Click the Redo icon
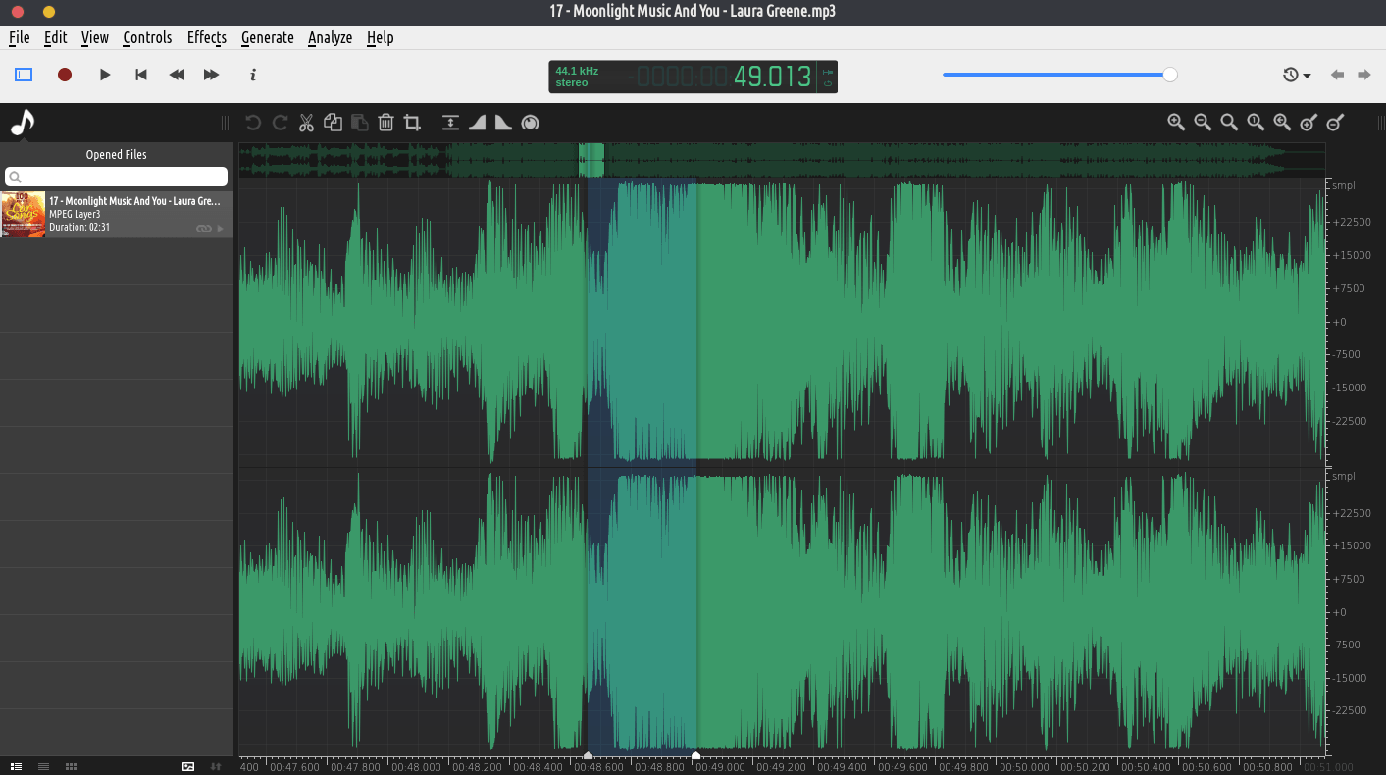Screen dimensions: 1386x775 (280, 123)
